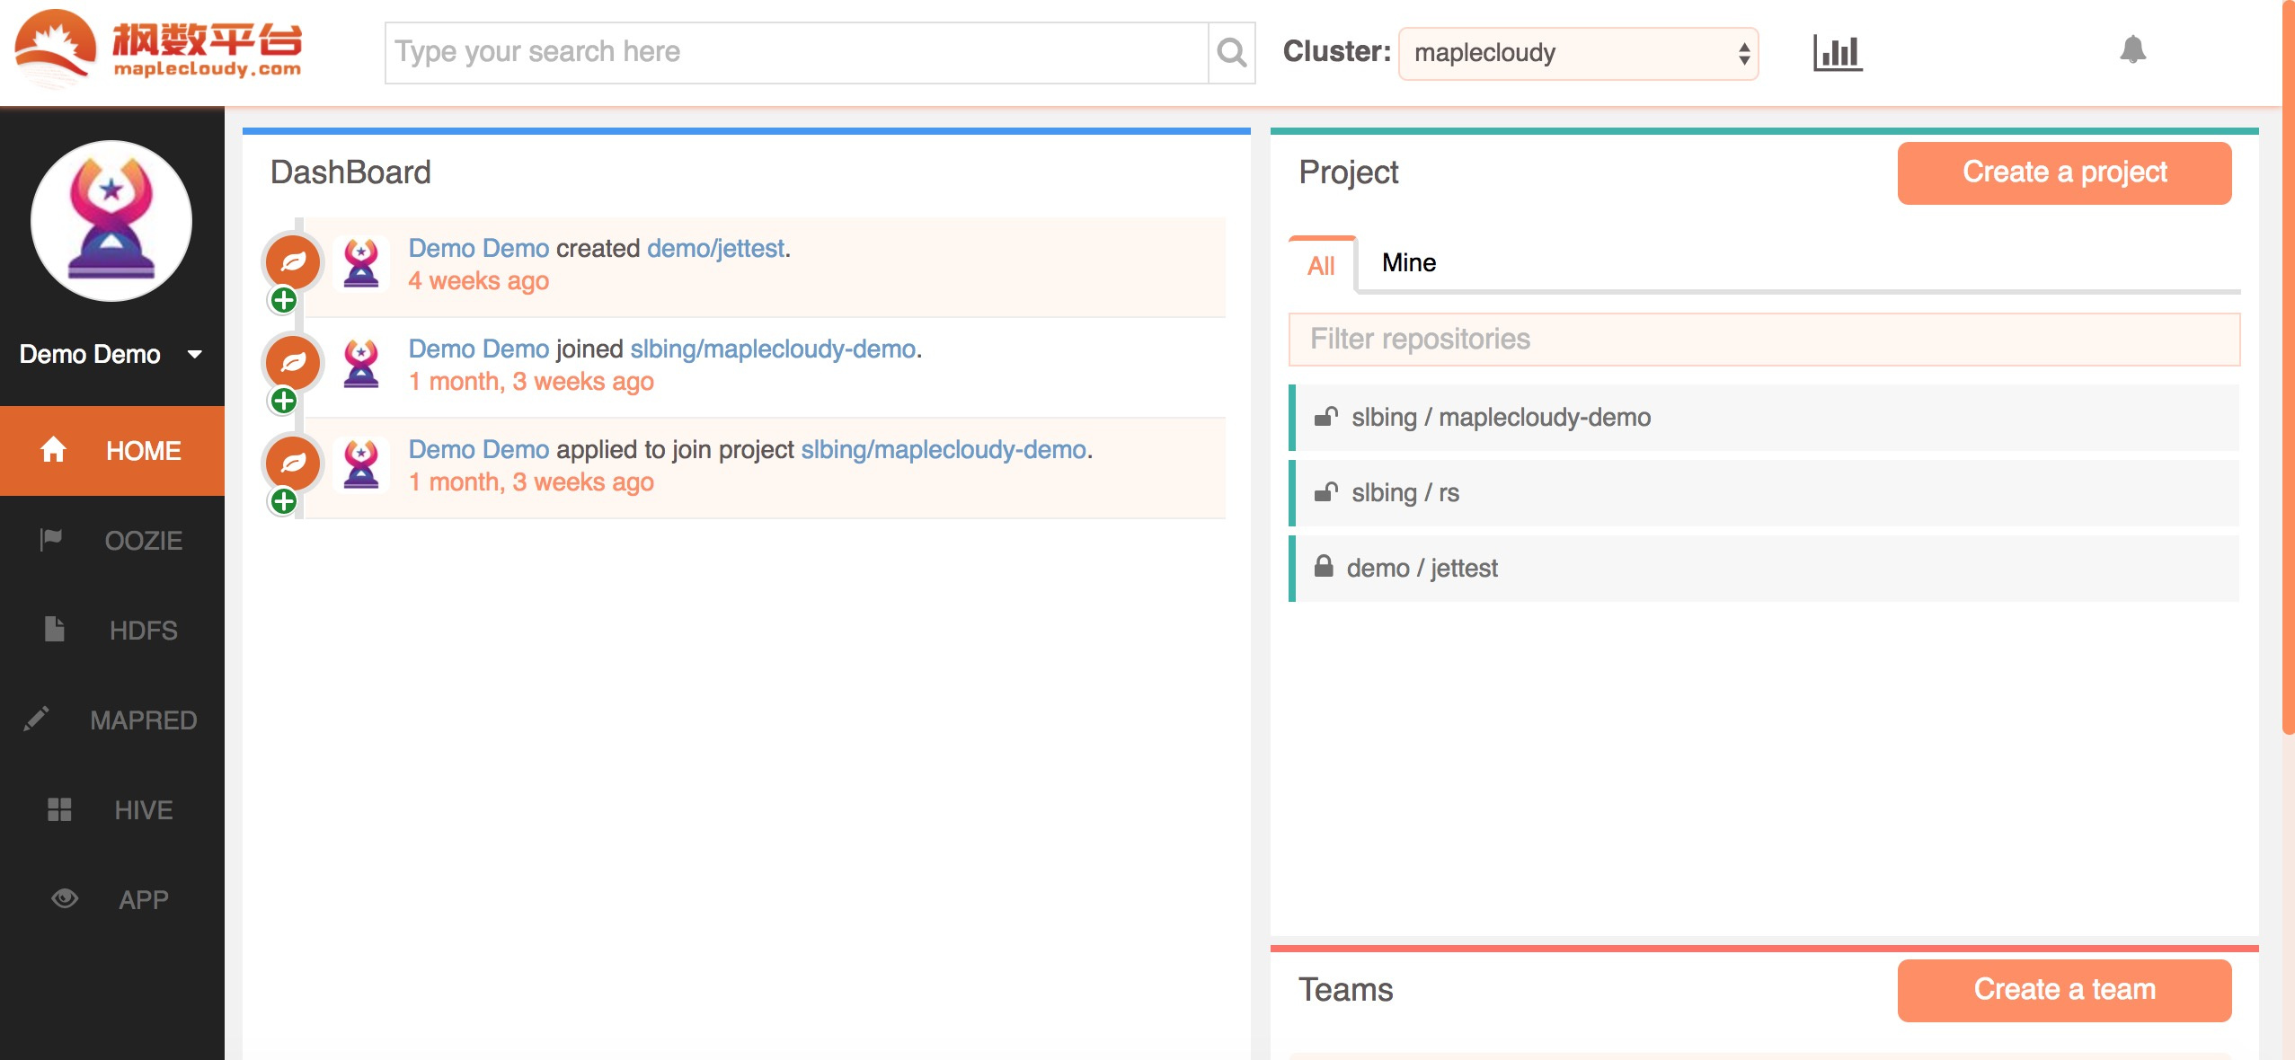
Task: Switch to the Mine projects tab
Action: click(x=1408, y=263)
